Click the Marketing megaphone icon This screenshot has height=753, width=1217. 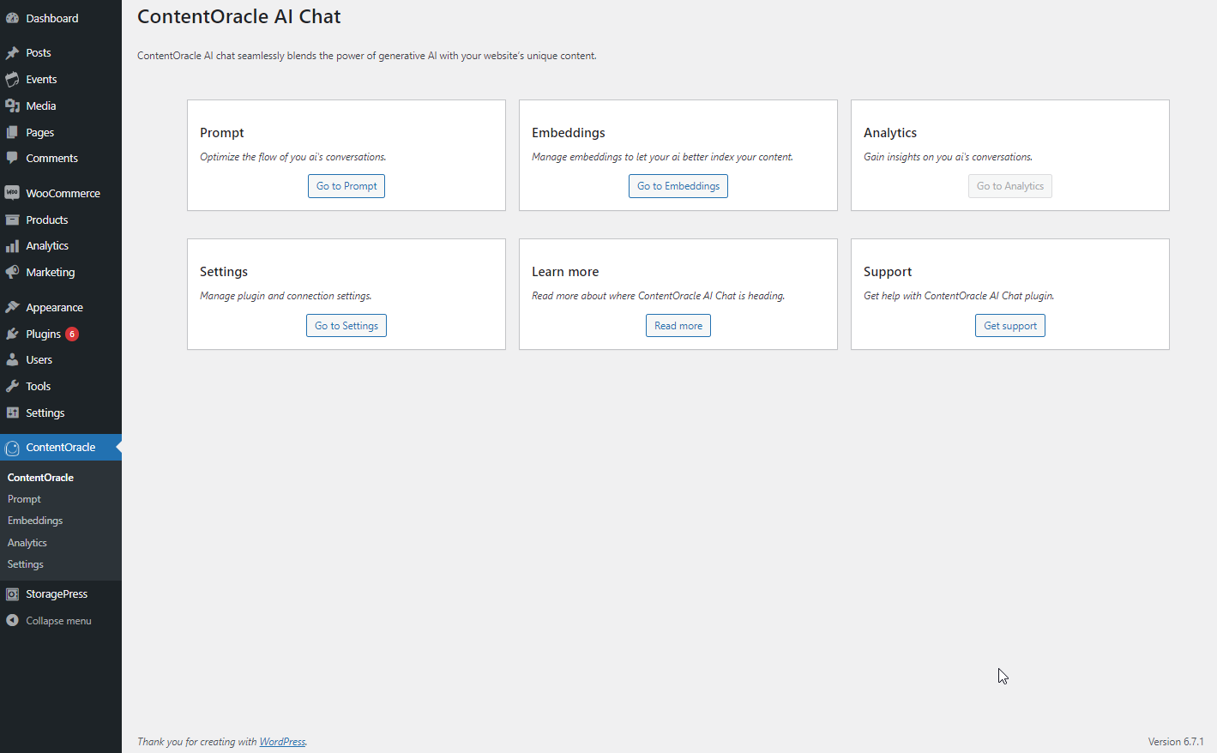(x=12, y=272)
